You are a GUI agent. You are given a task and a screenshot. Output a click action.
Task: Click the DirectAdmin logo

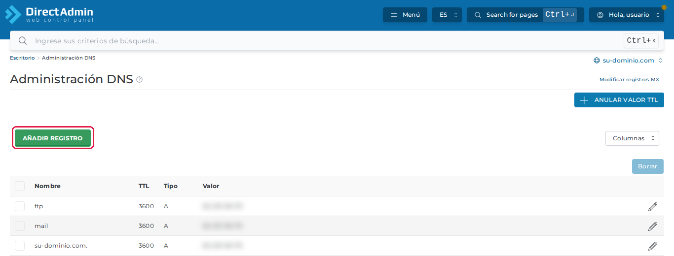pos(49,14)
